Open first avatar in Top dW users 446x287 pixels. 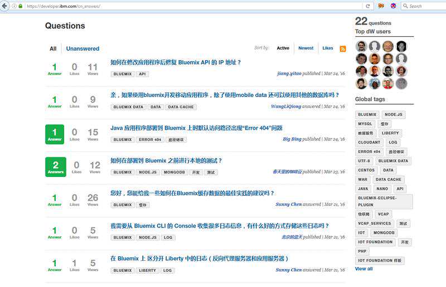point(361,46)
